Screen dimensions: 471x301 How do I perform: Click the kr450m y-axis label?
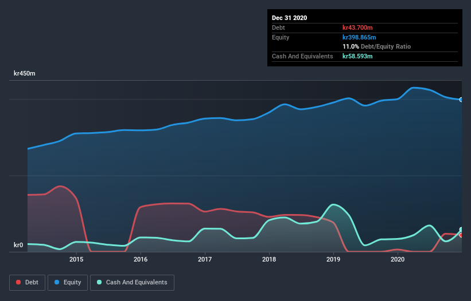(x=25, y=73)
